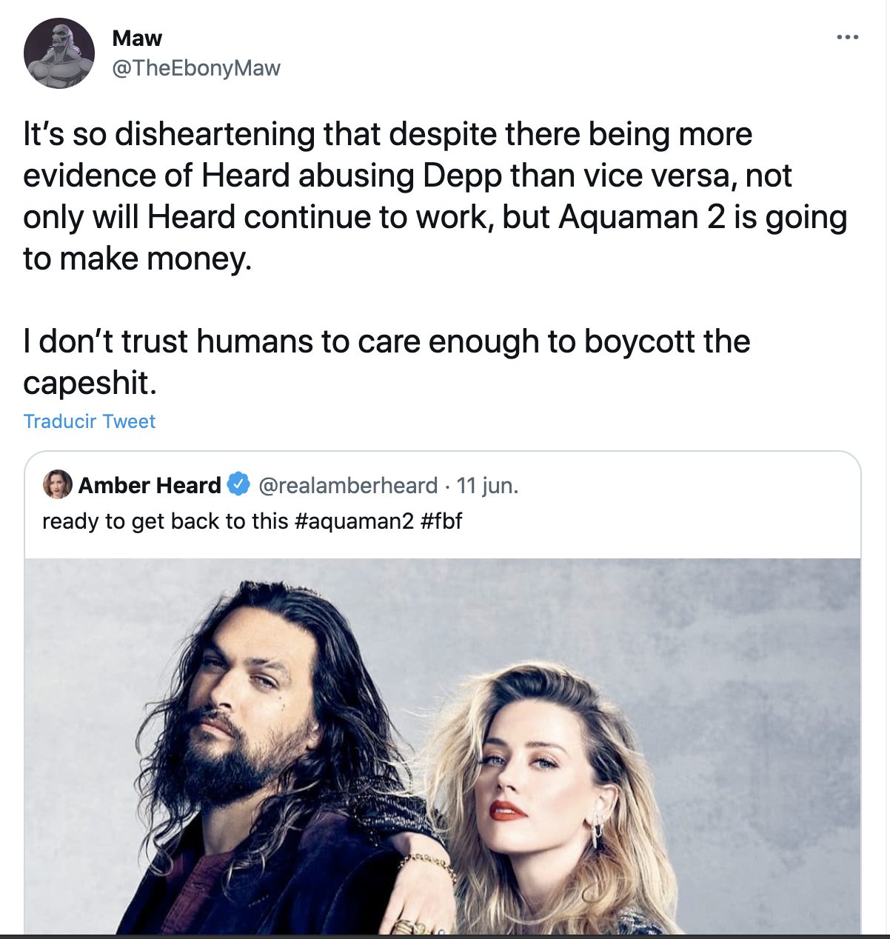The width and height of the screenshot is (890, 939).
Task: Click the Traducir Tweet link
Action: (x=90, y=421)
